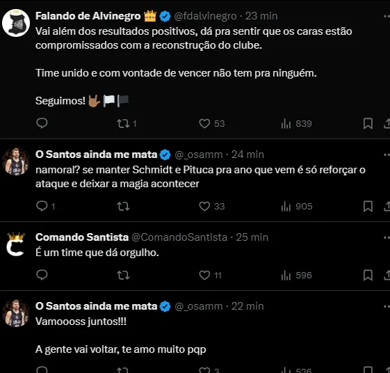Bookmark the Falando de Alvinegro tweet
This screenshot has height=373, width=390.
(368, 123)
